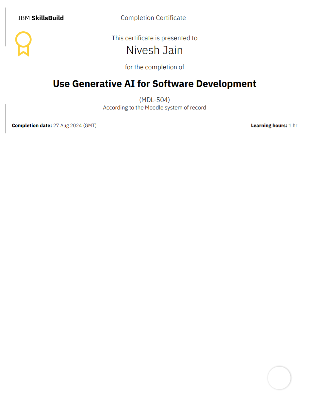Click the word 'Moodle' in the record line
Screen dimensions: 314x411
pyautogui.click(x=154, y=108)
